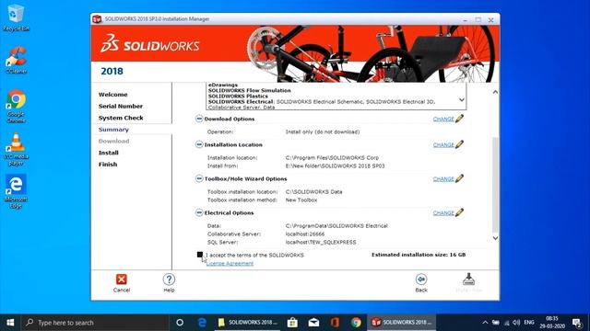Collapse the Installation Location section
The width and height of the screenshot is (590, 331).
(x=199, y=144)
